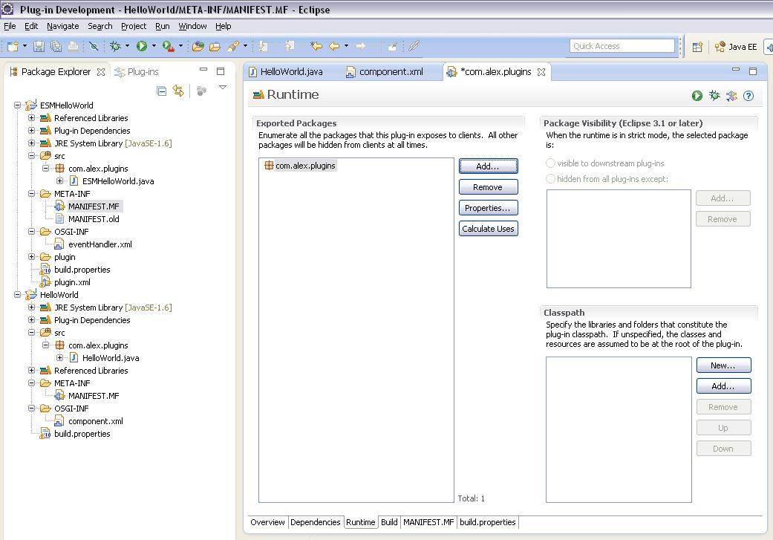Open the Back history dropdown arrow
The height and width of the screenshot is (540, 773).
(x=346, y=46)
